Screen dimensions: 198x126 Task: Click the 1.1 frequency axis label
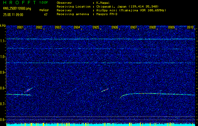3,41
